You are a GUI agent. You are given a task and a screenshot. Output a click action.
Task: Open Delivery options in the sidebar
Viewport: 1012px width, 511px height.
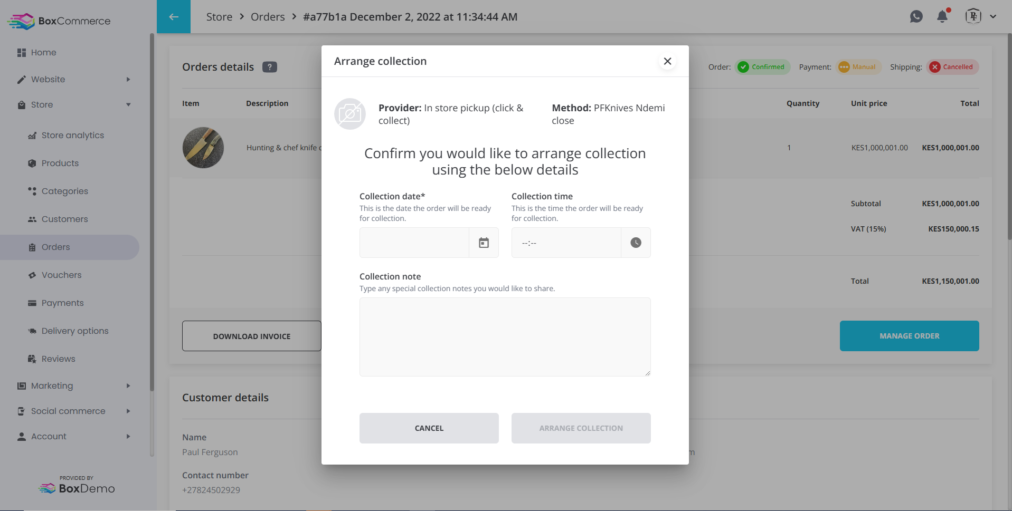75,331
